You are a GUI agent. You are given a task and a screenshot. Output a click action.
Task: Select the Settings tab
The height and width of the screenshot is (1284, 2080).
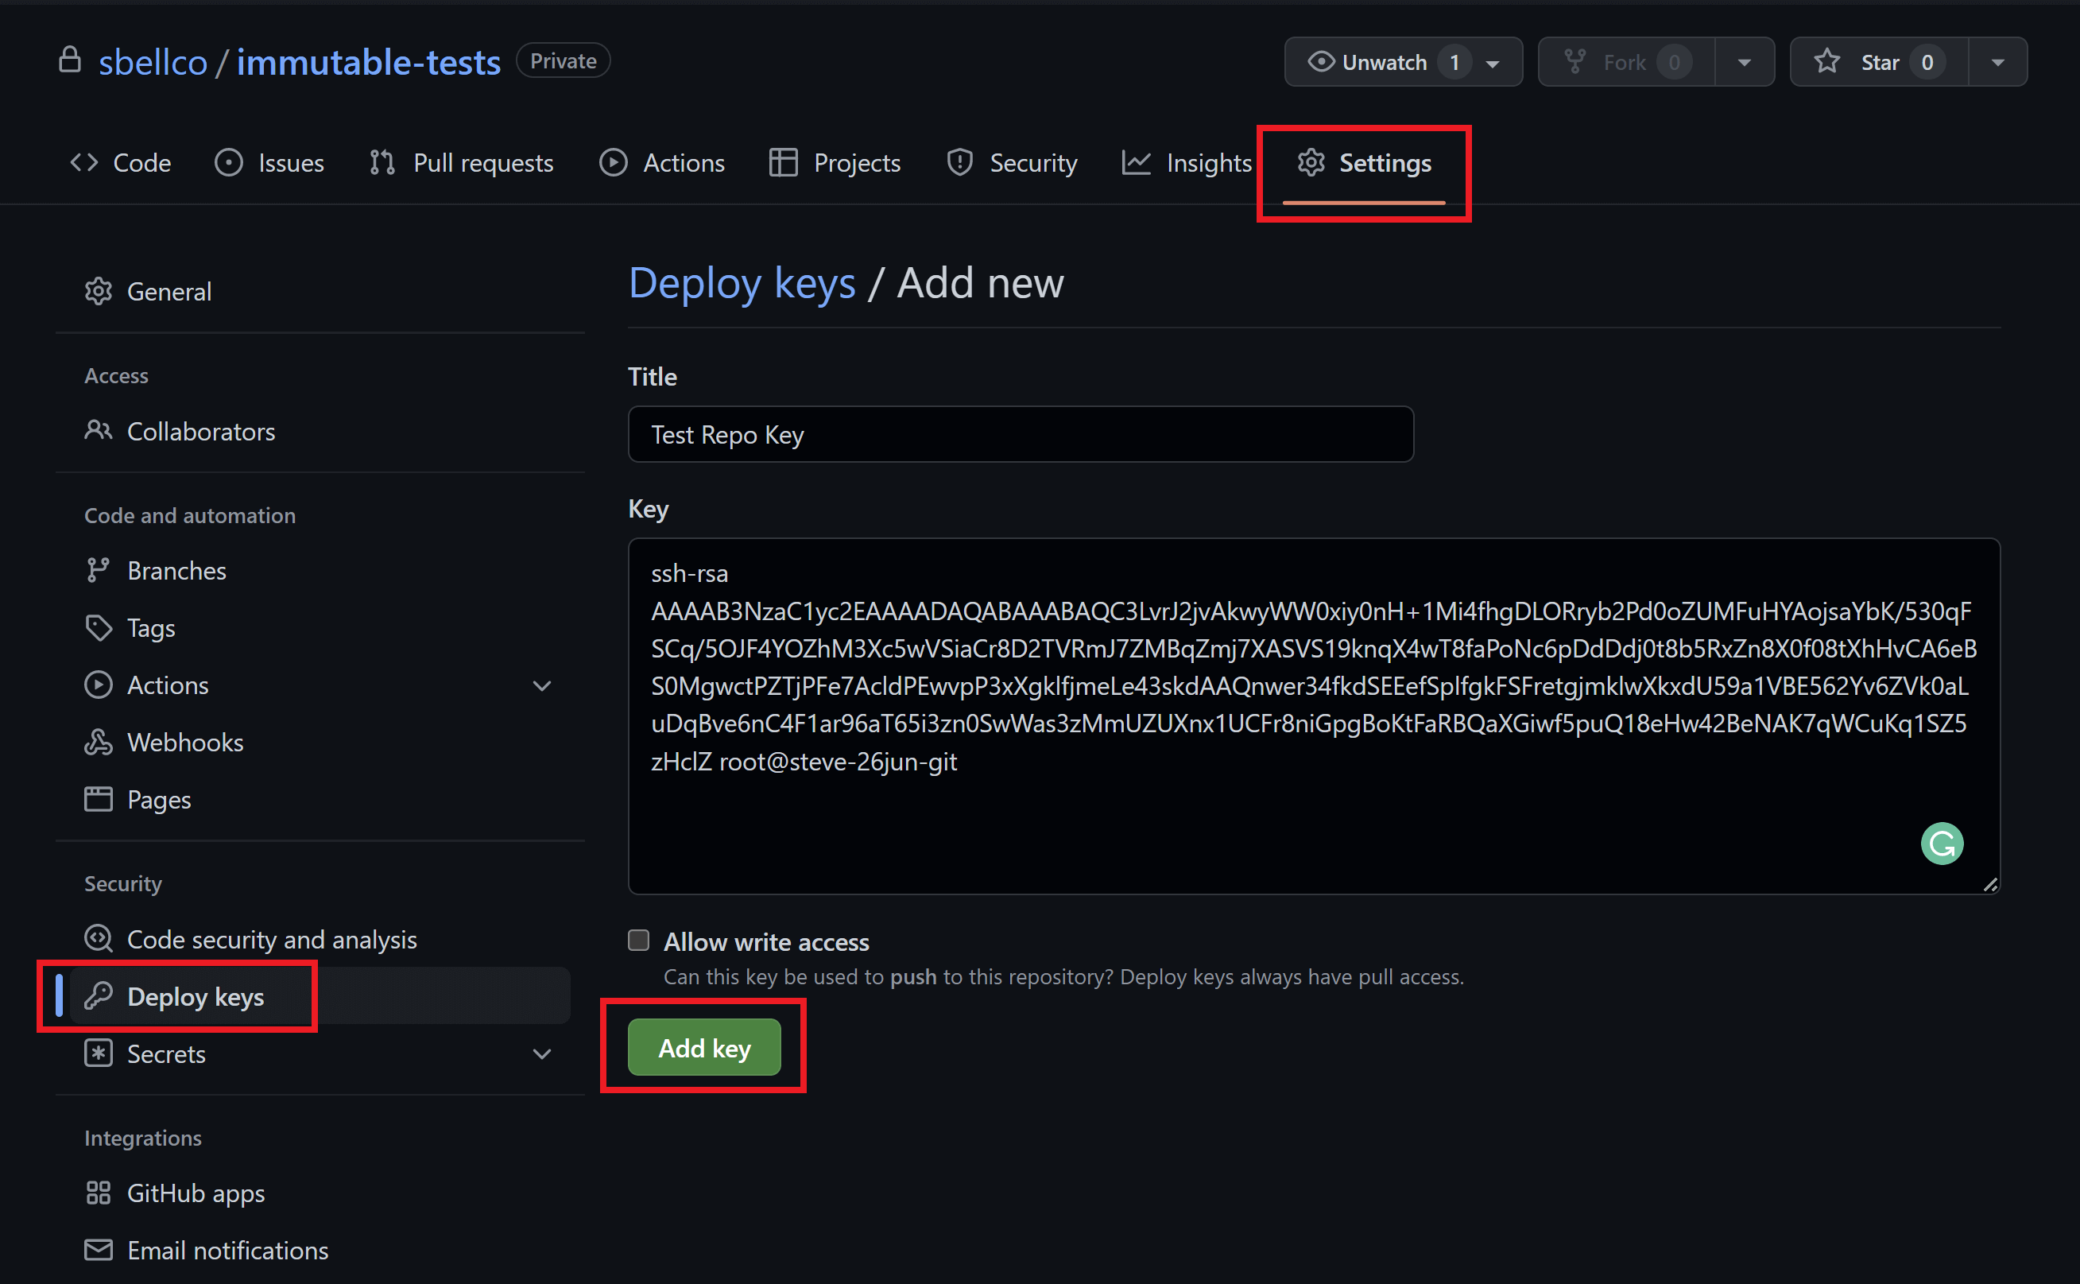point(1365,162)
